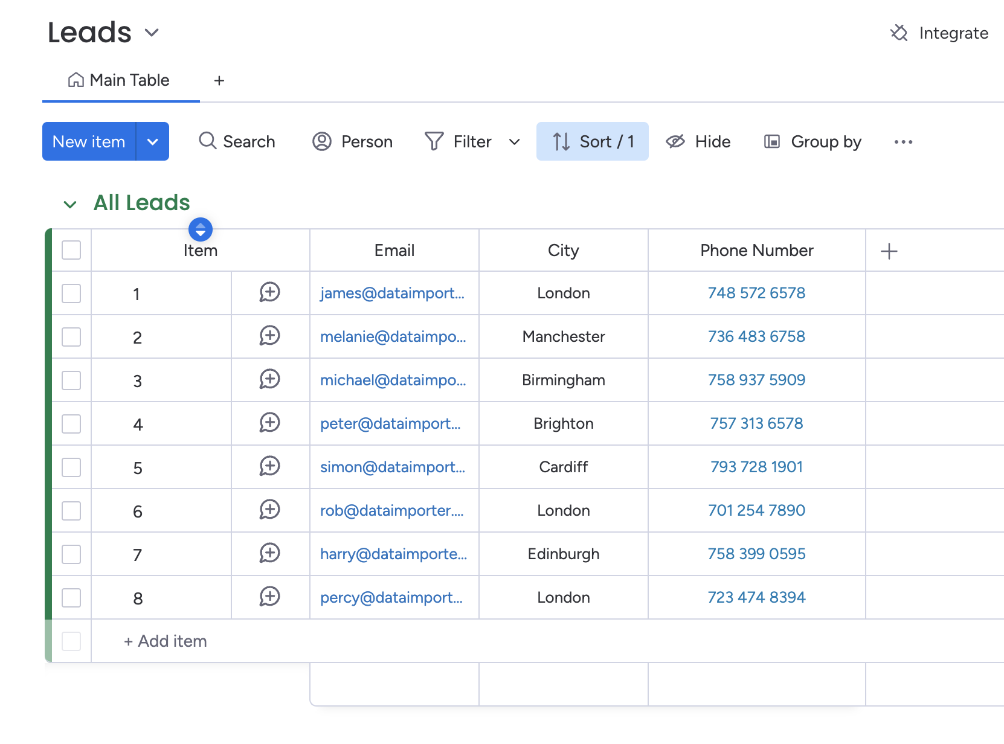The width and height of the screenshot is (1004, 744).
Task: Open the michael@dataimpo... email link
Action: pos(393,380)
